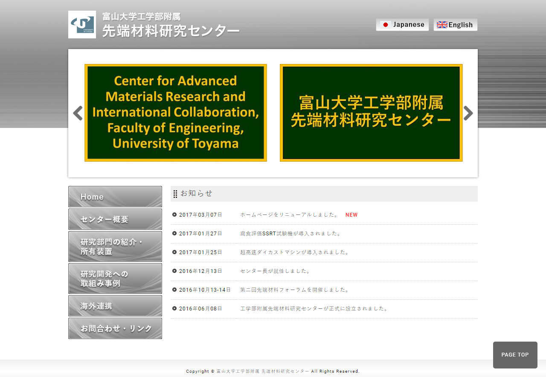Open news センター長が就任しました。

point(276,271)
